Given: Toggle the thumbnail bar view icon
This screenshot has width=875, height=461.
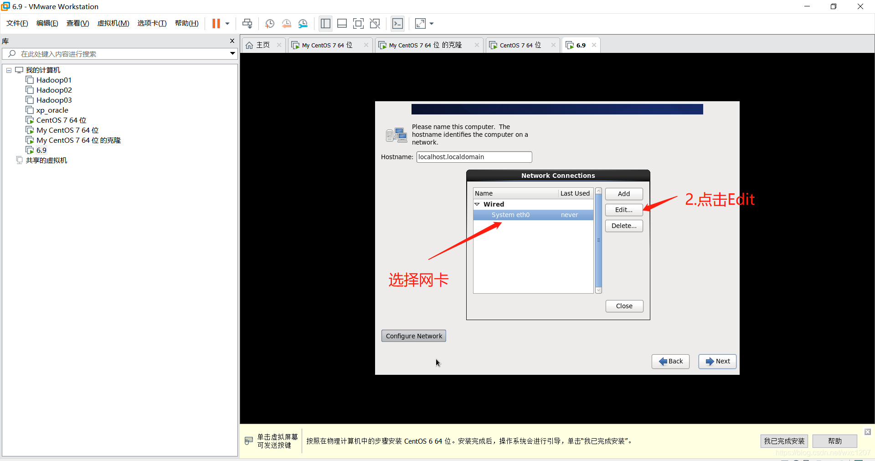Looking at the screenshot, I should pyautogui.click(x=342, y=23).
